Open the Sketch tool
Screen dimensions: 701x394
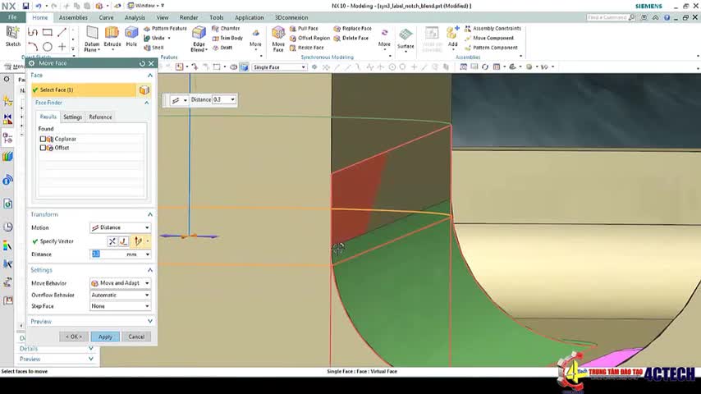[x=12, y=36]
